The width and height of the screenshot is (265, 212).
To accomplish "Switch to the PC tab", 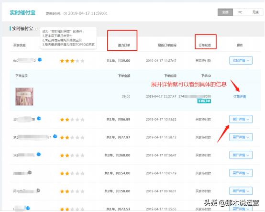I will [x=240, y=12].
